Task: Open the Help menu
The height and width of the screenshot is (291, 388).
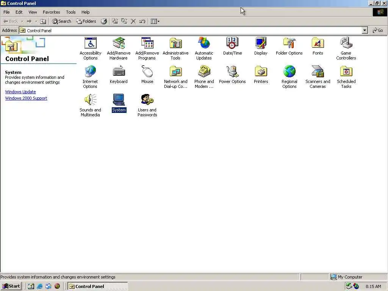Action: 86,12
